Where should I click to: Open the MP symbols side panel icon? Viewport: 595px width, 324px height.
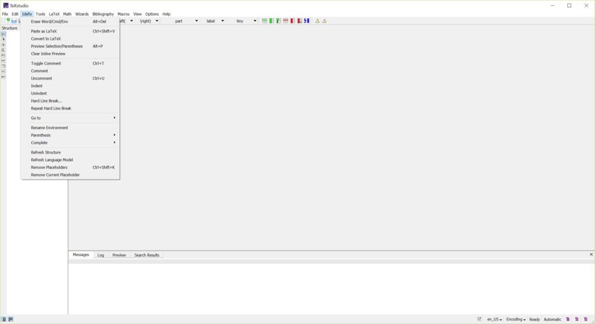click(x=3, y=60)
